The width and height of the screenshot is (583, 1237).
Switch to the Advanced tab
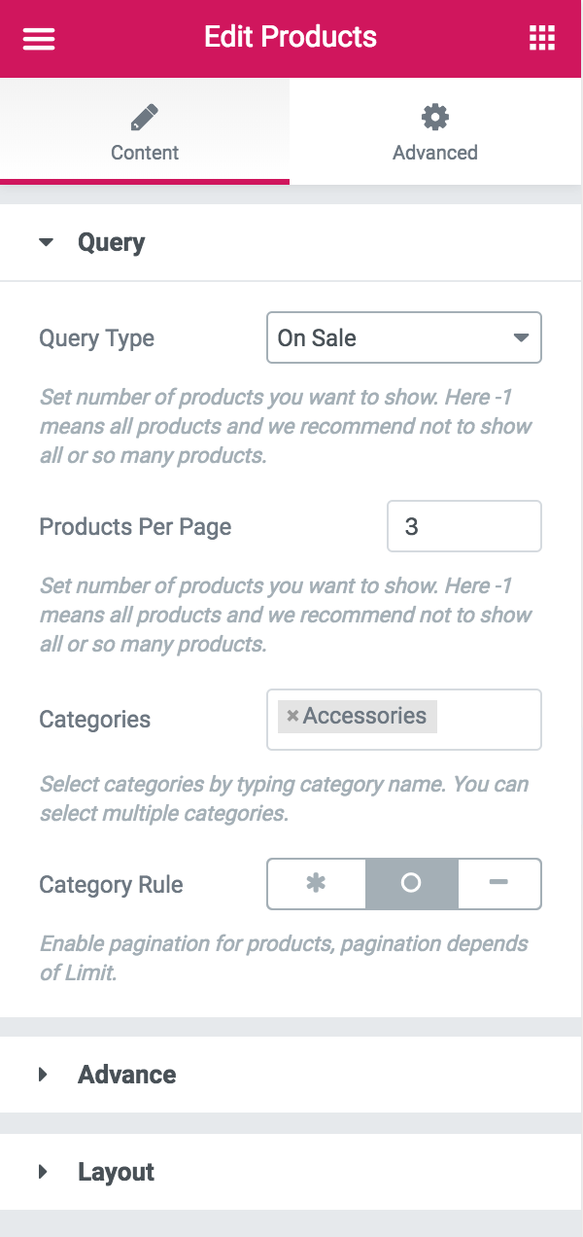click(434, 152)
